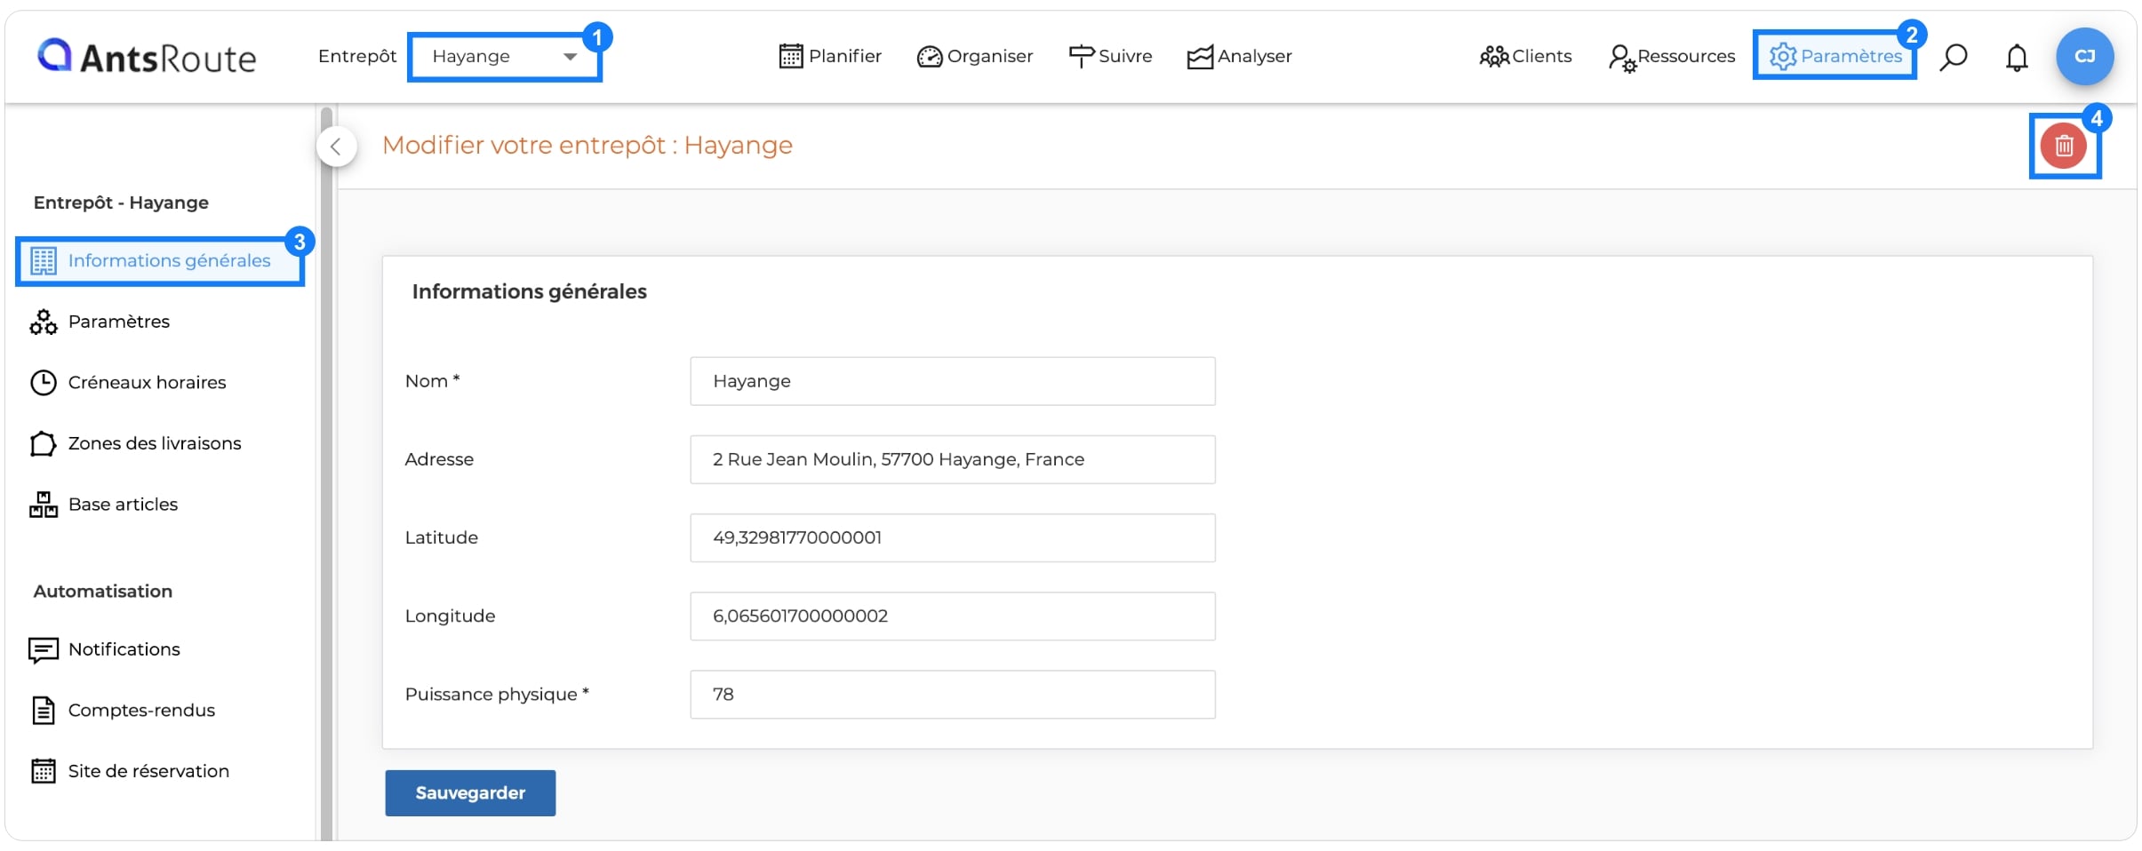Click the Clients people icon
Viewport: 2142px width, 851px height.
1493,57
